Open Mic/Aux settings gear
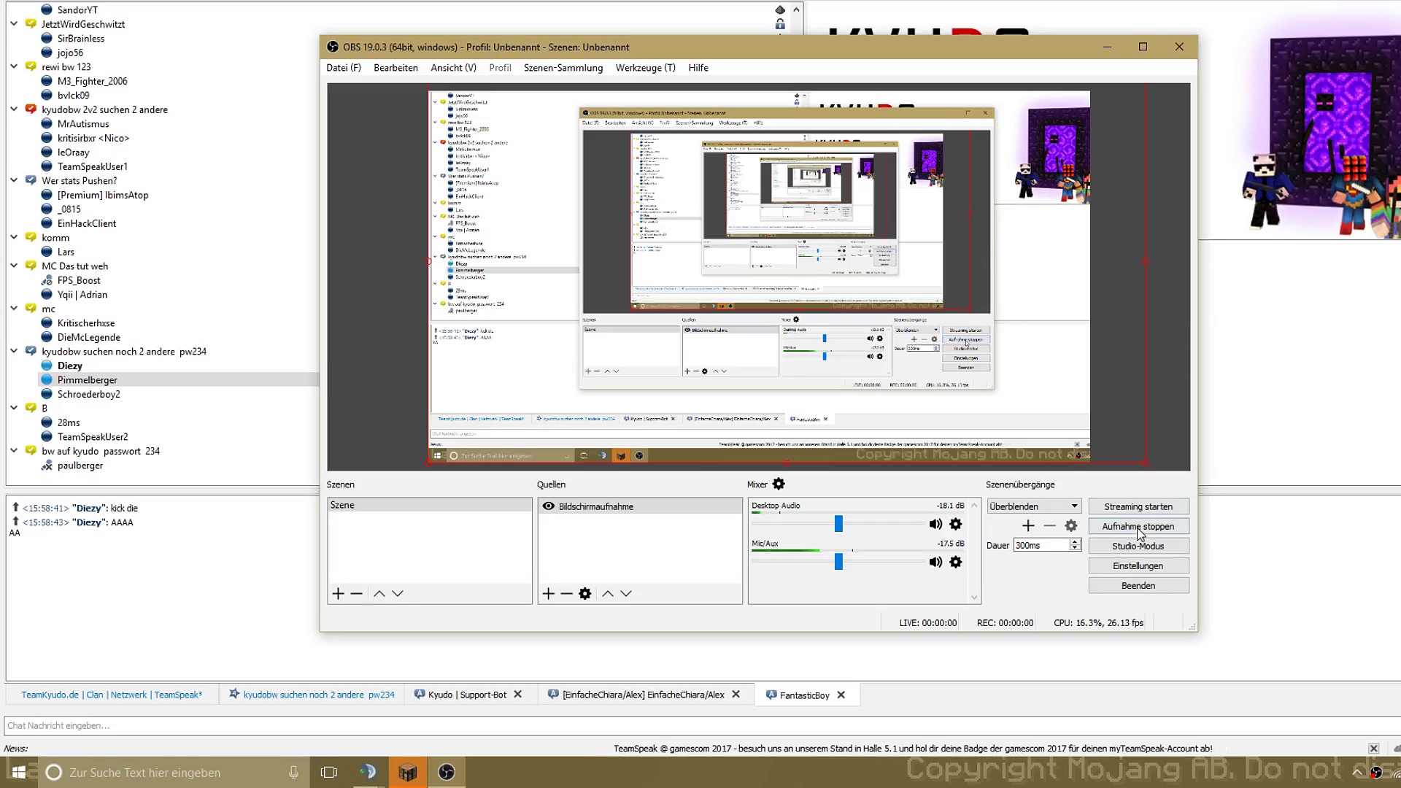Image resolution: width=1401 pixels, height=788 pixels. 956,562
